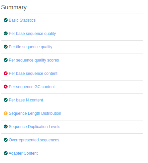Image resolution: width=148 pixels, height=163 pixels.
Task: Click the green pass icon beside Basic Statistics
Action: point(6,20)
